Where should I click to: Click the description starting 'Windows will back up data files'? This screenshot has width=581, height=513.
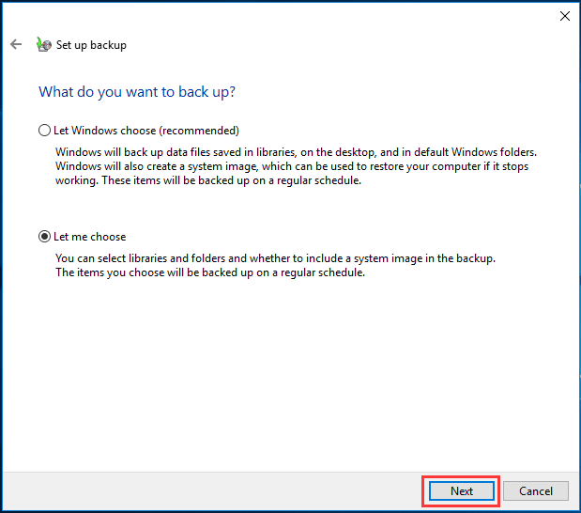coord(296,166)
